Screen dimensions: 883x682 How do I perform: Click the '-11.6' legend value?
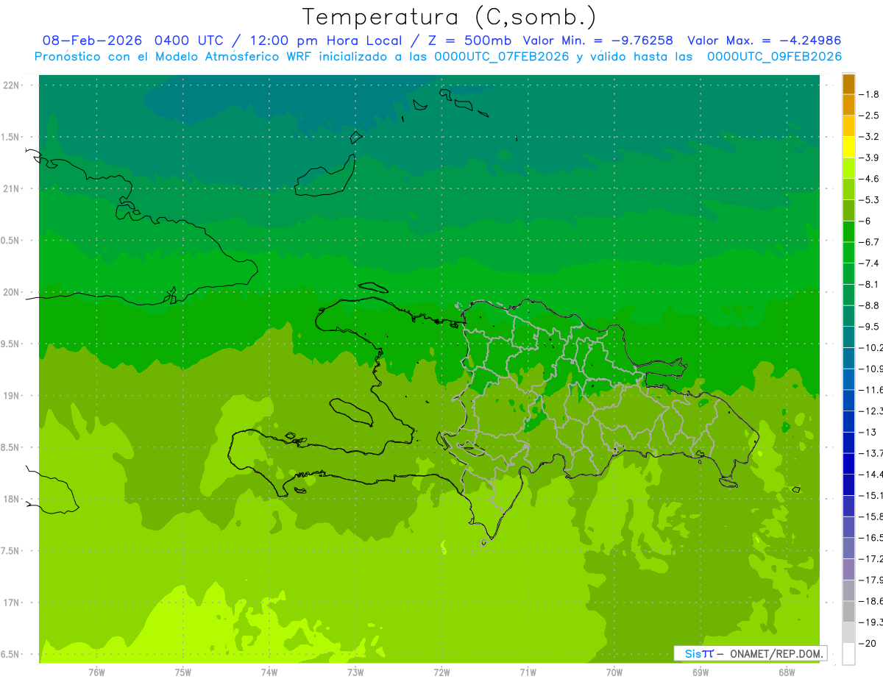click(872, 389)
